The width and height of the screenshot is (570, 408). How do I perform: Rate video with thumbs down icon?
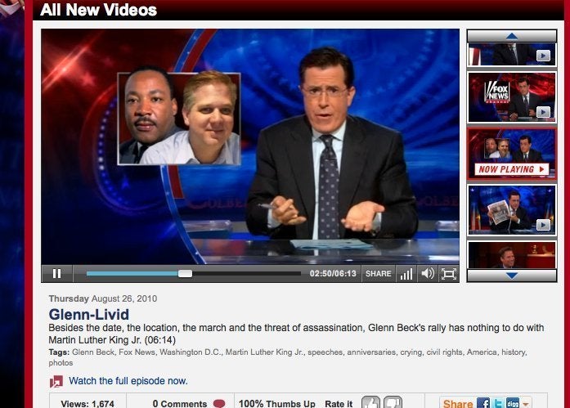coord(393,402)
